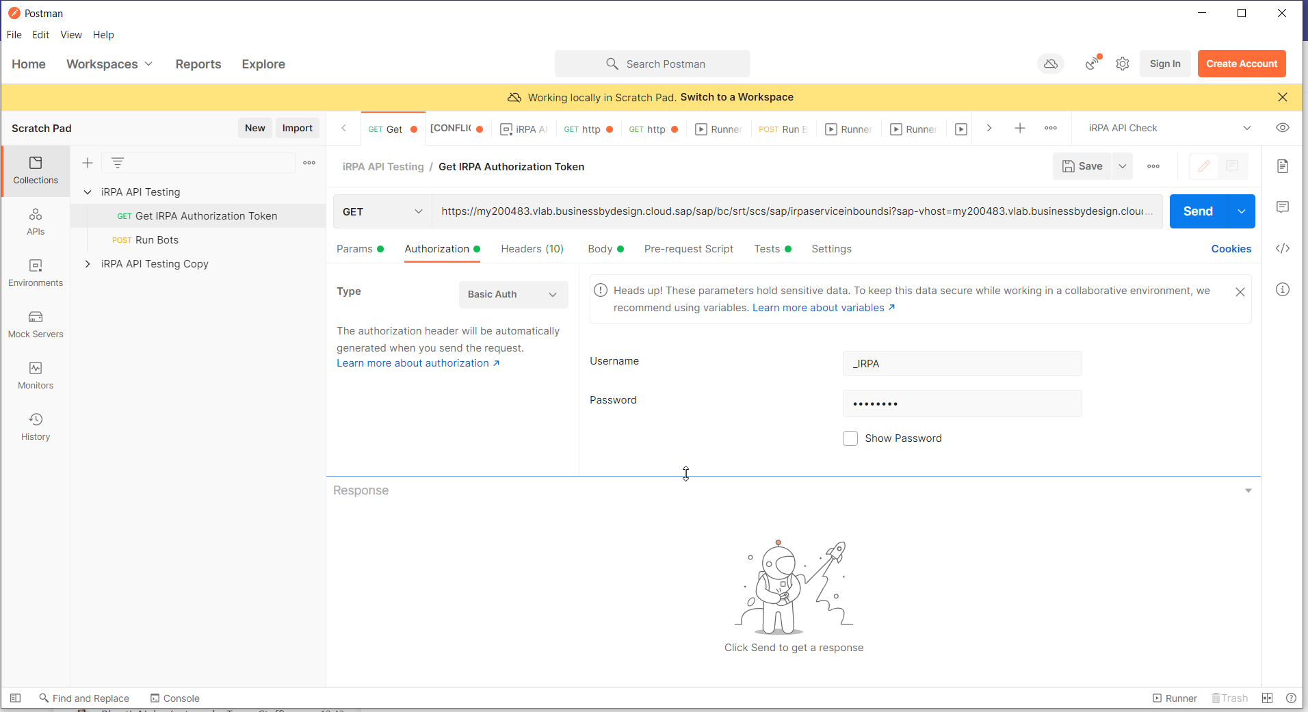Open the Console in status bar
Viewport: 1308px width, 712px height.
pyautogui.click(x=175, y=698)
